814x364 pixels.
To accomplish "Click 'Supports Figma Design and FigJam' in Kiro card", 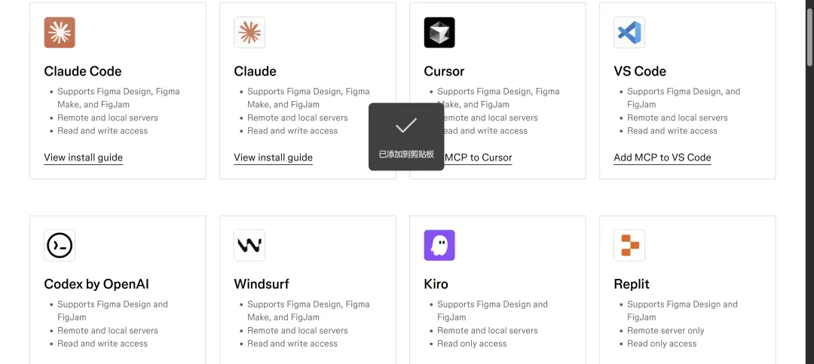I will coord(492,310).
